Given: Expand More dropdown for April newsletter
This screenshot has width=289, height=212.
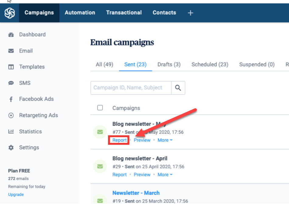Looking at the screenshot, I should [165, 175].
